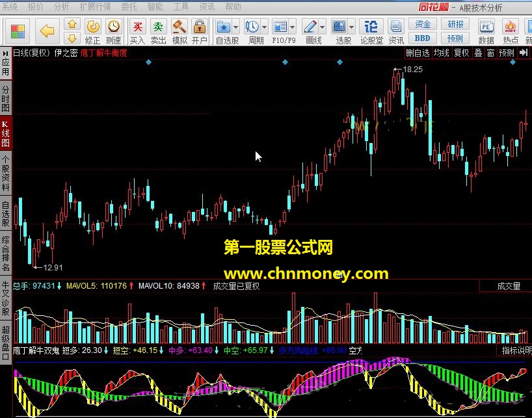Expand the 自选股 dropdown arrow
Screen dimensions: 532x418
[x=235, y=27]
